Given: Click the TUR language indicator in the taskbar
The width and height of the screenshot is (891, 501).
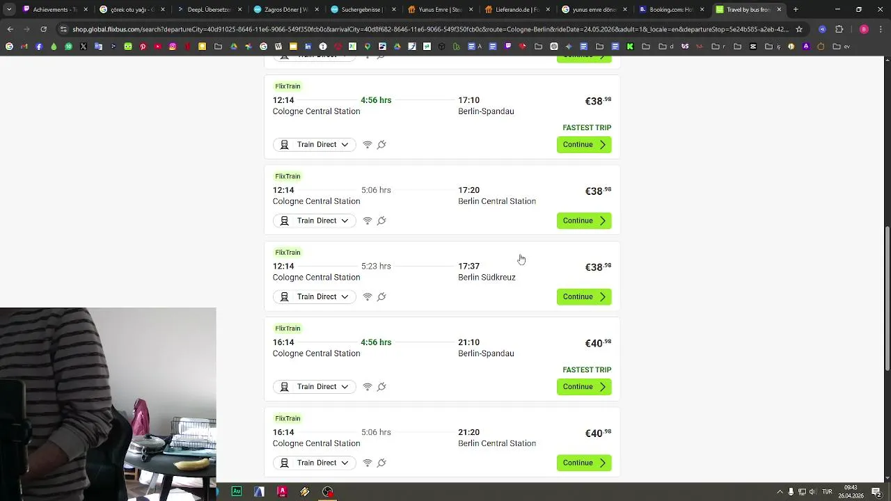Looking at the screenshot, I should click(827, 491).
